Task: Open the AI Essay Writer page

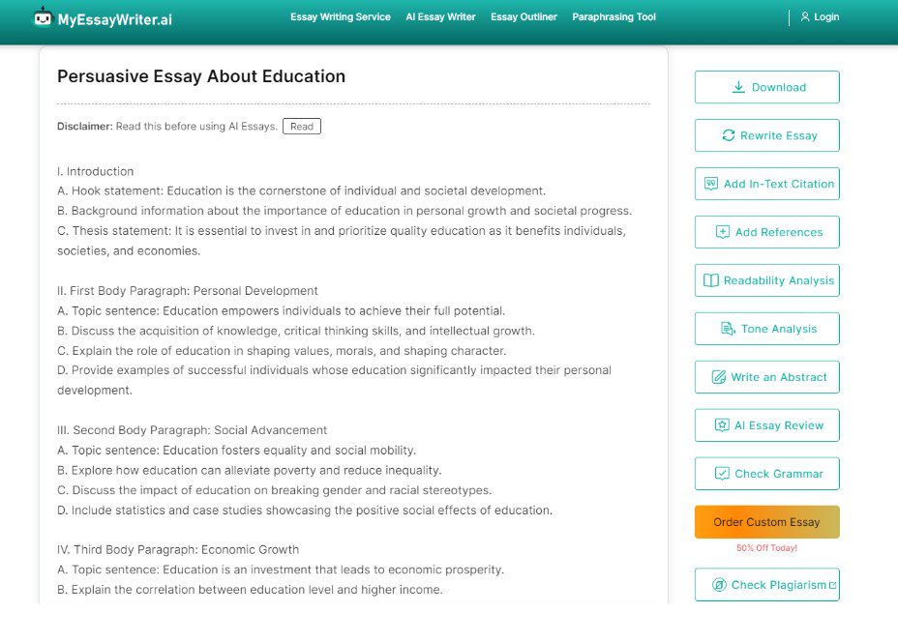Action: click(x=440, y=17)
